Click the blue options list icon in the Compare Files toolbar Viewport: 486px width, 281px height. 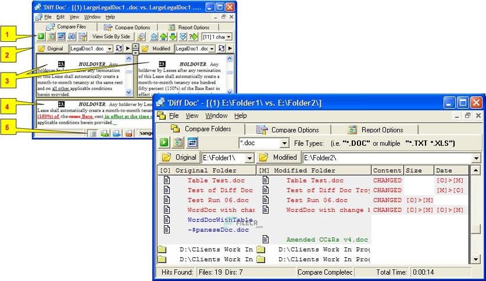coord(62,37)
